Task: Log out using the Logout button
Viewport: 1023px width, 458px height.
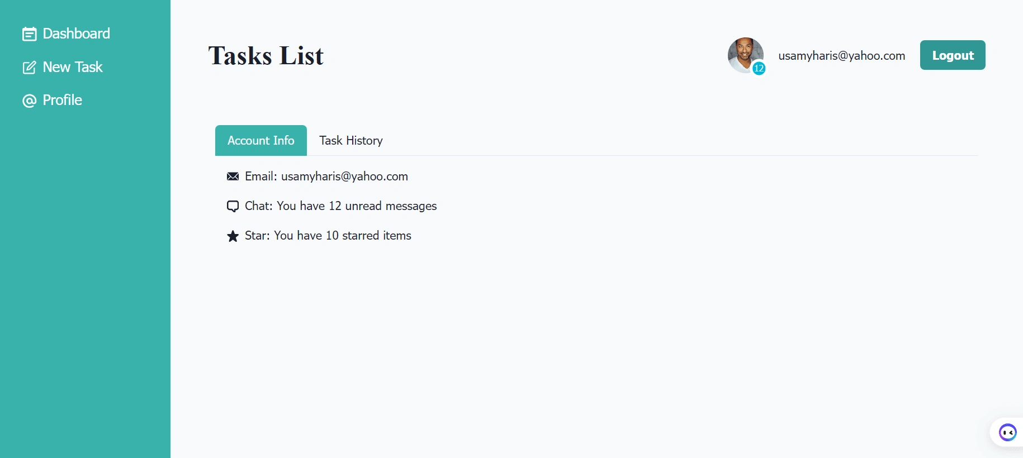Action: [x=953, y=55]
